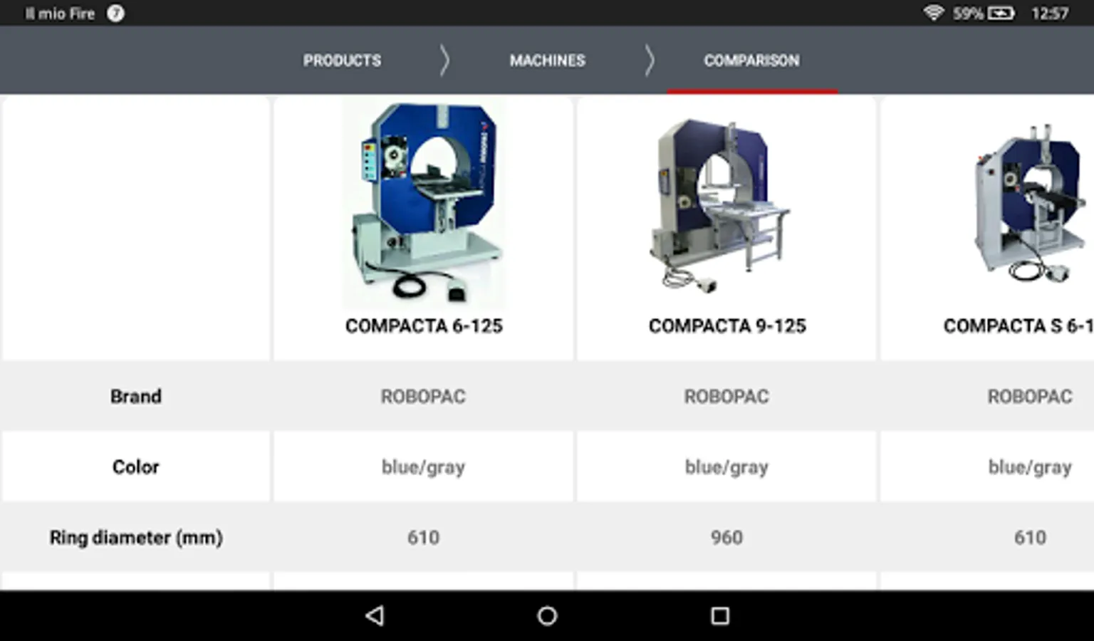Click ROBOPAC brand under COMPACTA 6-125
This screenshot has height=641, width=1094.
(x=423, y=396)
